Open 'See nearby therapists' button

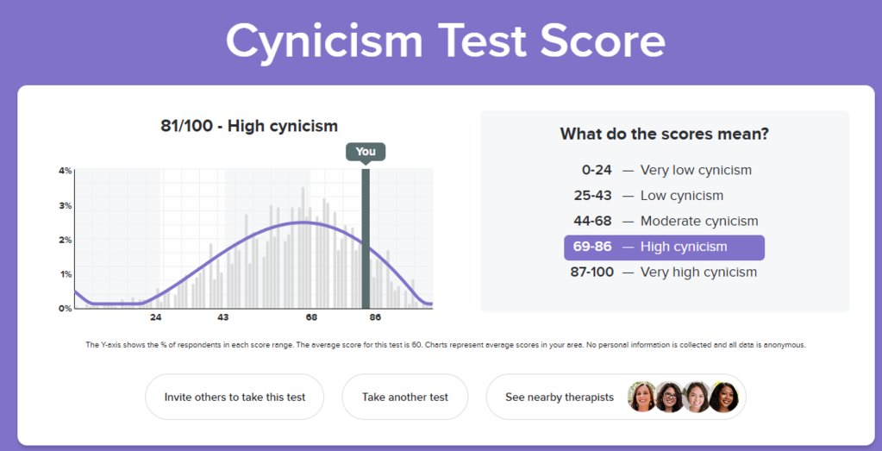click(x=616, y=397)
